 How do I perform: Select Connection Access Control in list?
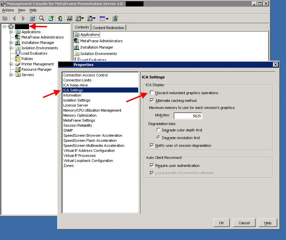point(100,75)
